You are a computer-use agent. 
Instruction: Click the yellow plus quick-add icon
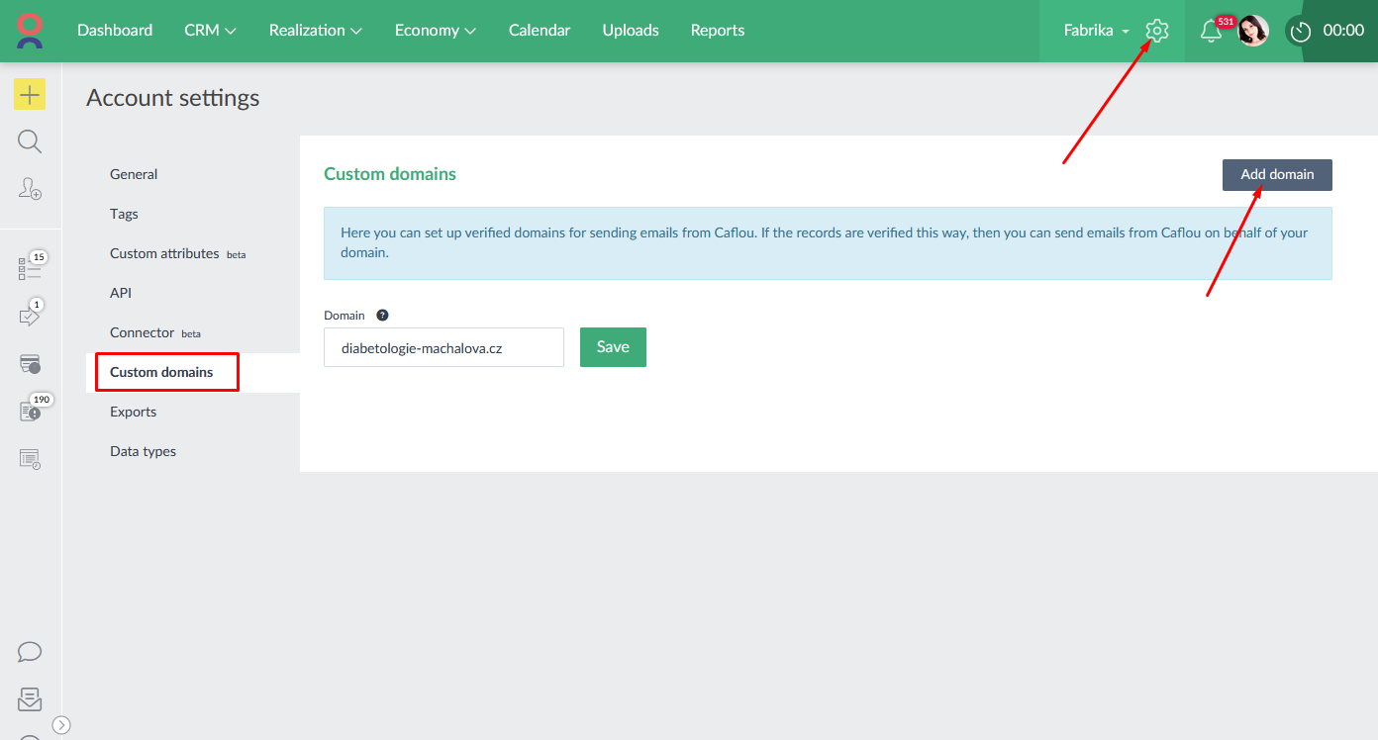[x=30, y=95]
